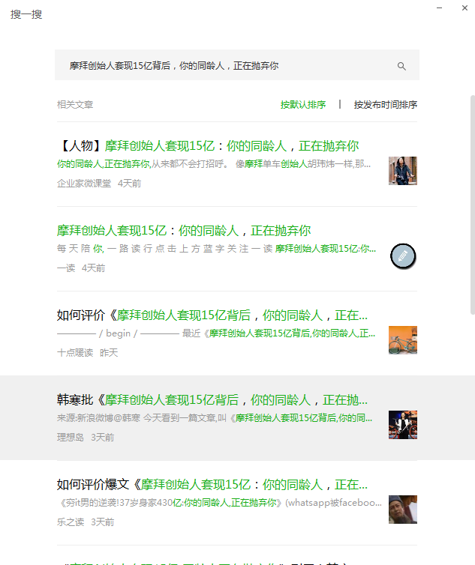Click source name 理想岛
Screen dimensions: 475x565
point(71,438)
